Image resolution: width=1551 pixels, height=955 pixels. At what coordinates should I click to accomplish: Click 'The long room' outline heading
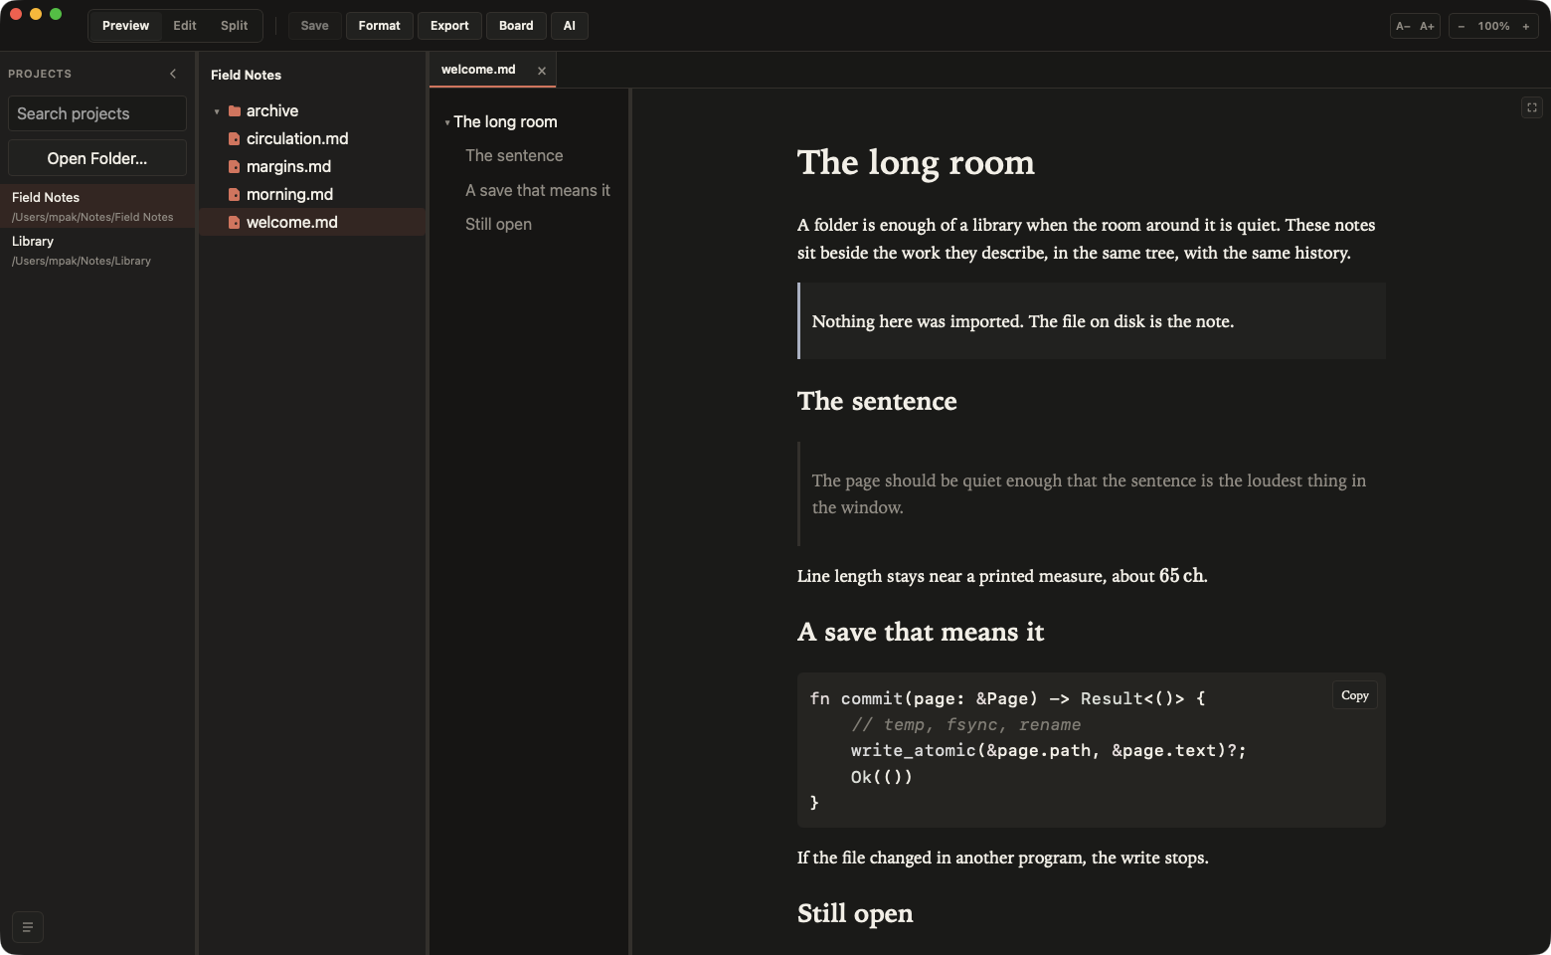(x=505, y=122)
